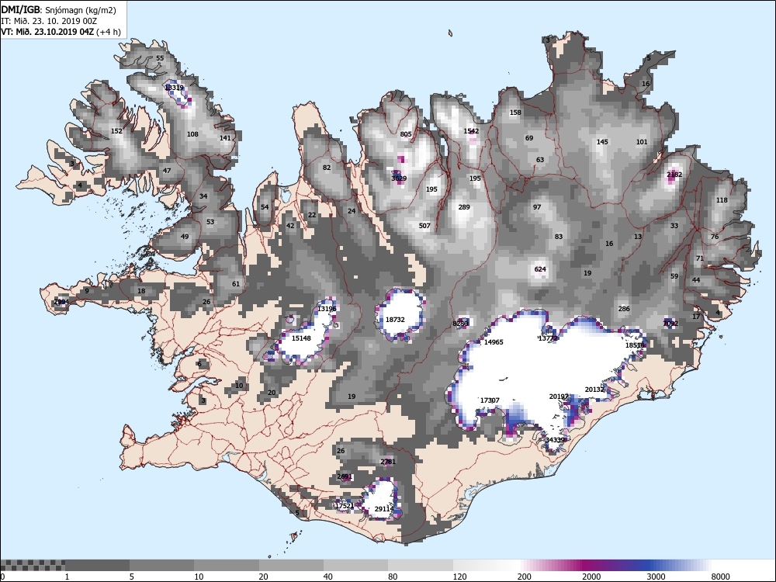Click the map value 49

(x=185, y=237)
